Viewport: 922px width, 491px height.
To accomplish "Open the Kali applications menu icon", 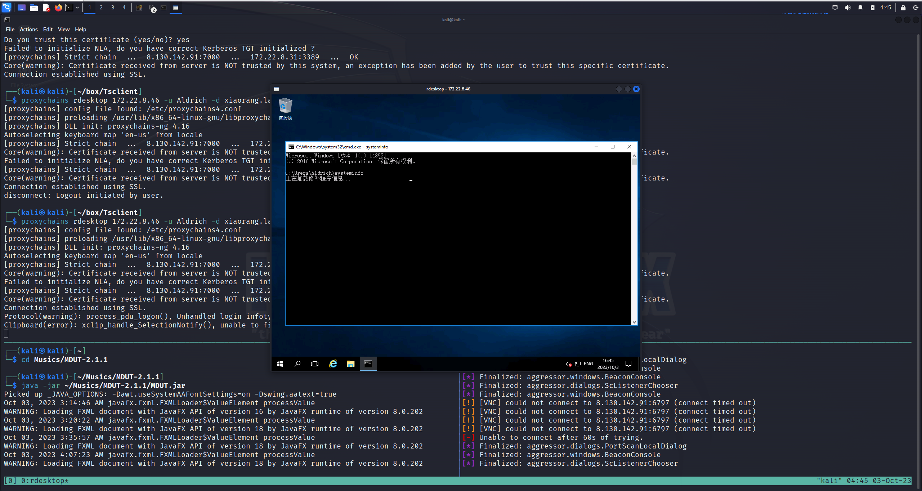I will [6, 8].
